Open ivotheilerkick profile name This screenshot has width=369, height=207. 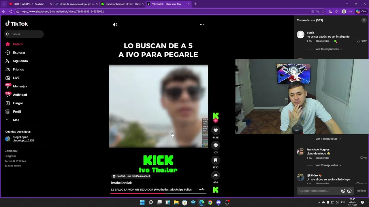click(x=121, y=183)
